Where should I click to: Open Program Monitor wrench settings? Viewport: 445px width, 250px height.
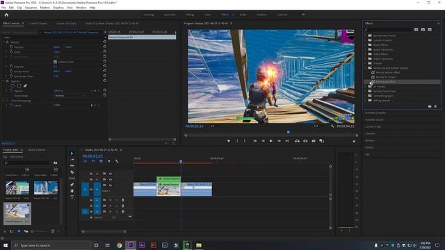332,126
